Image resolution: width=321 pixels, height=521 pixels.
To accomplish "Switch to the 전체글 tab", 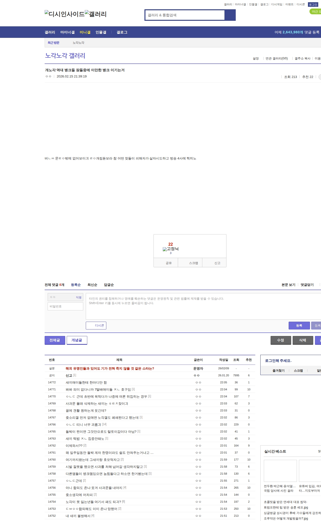I will pyautogui.click(x=55, y=340).
